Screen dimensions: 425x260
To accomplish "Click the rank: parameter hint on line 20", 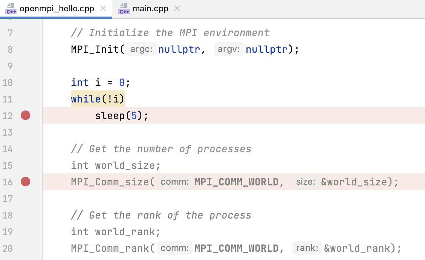I will pos(307,248).
